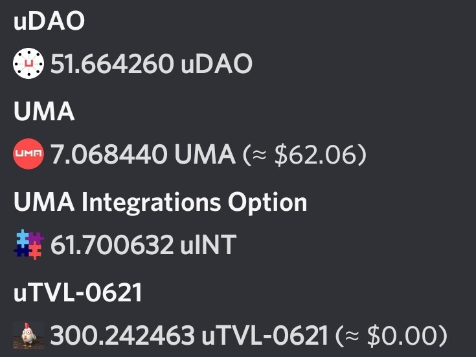The image size is (476, 357).
Task: Click the number 7.068440
Action: click(x=109, y=155)
